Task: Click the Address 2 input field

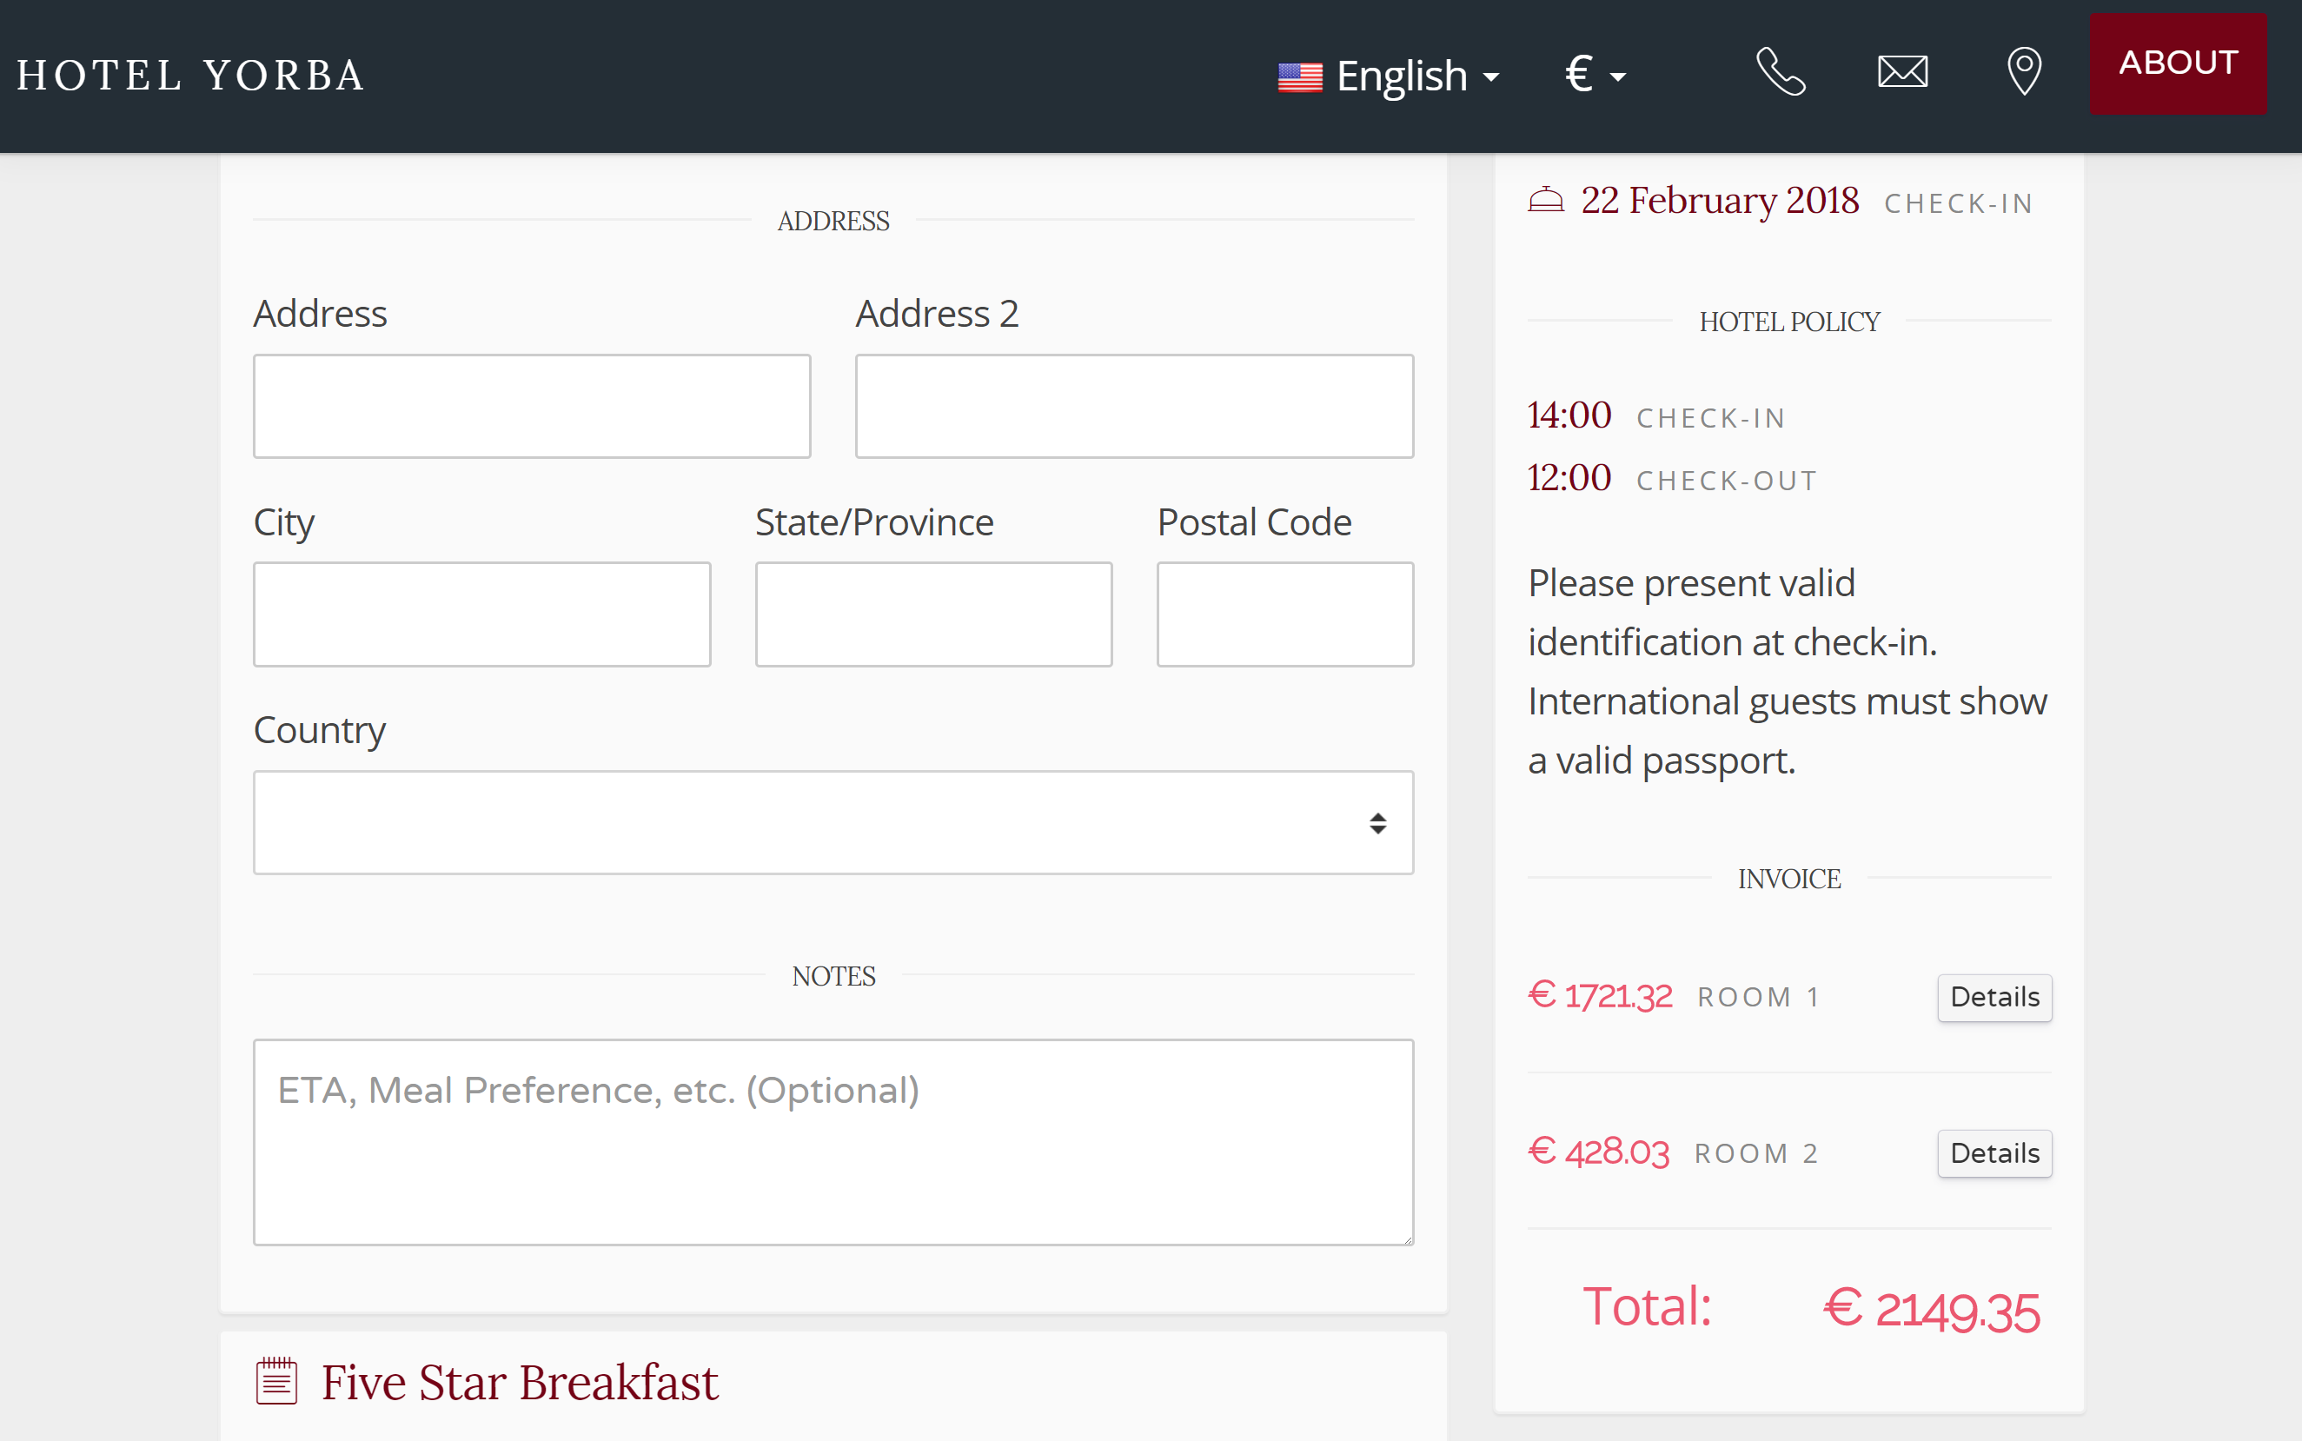Action: tap(1135, 405)
